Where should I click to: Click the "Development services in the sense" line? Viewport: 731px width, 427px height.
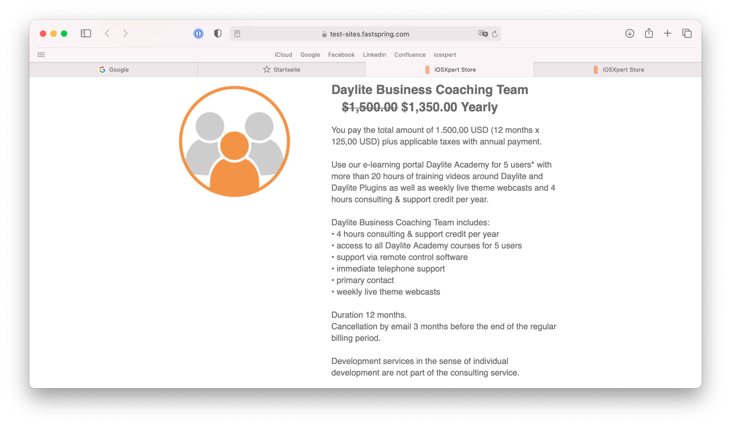(x=420, y=361)
